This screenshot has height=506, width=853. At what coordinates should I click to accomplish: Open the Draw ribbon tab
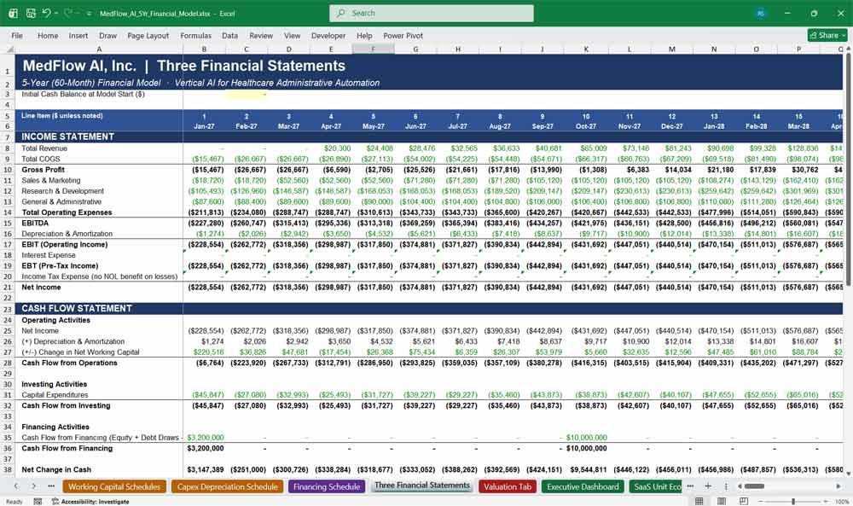[107, 35]
